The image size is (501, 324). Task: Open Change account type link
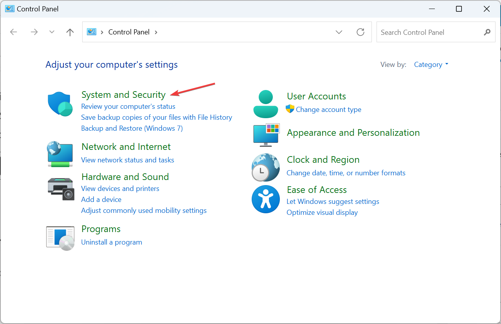328,110
